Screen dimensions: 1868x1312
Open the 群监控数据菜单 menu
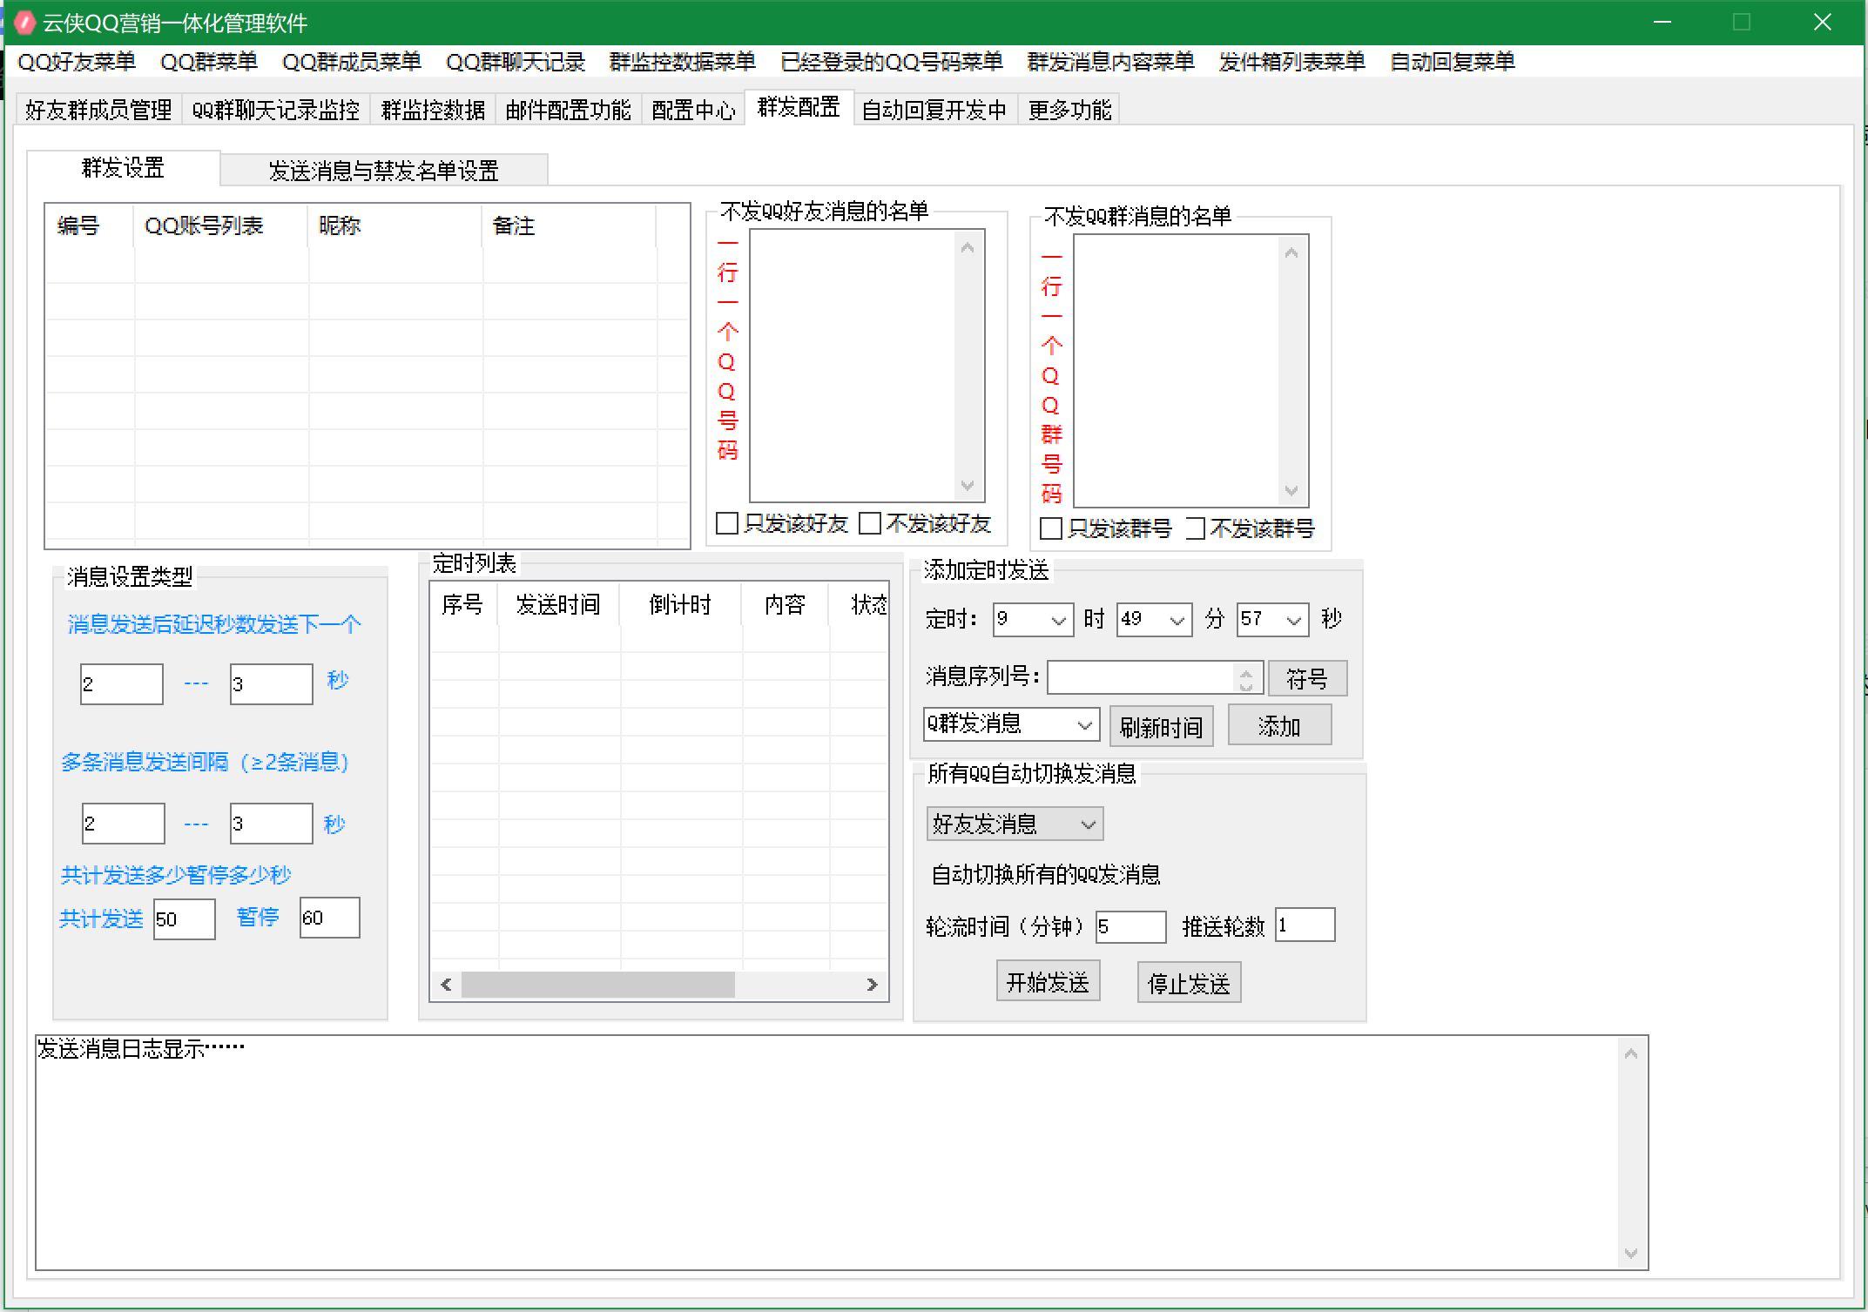(x=683, y=62)
